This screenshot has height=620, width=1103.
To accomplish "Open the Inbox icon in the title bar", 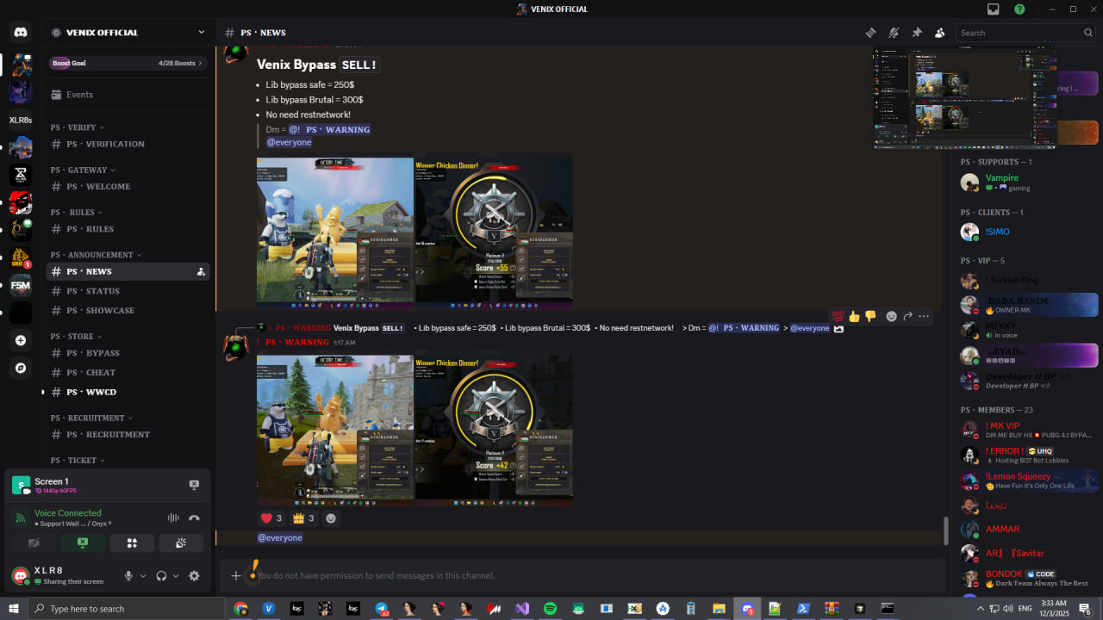I will pos(994,9).
